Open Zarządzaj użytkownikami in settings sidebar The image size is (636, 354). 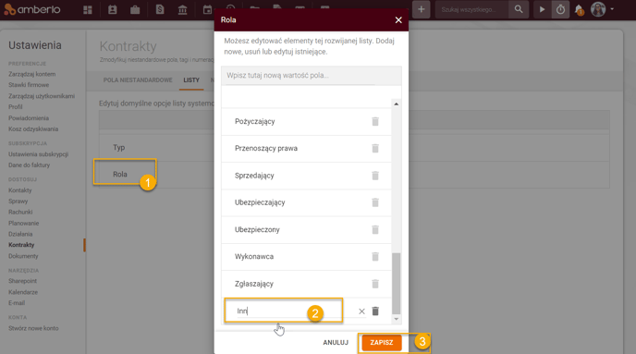click(x=42, y=96)
